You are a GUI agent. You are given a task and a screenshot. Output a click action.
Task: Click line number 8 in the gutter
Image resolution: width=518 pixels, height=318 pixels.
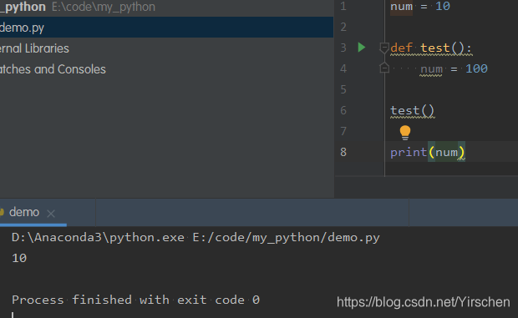pos(343,152)
